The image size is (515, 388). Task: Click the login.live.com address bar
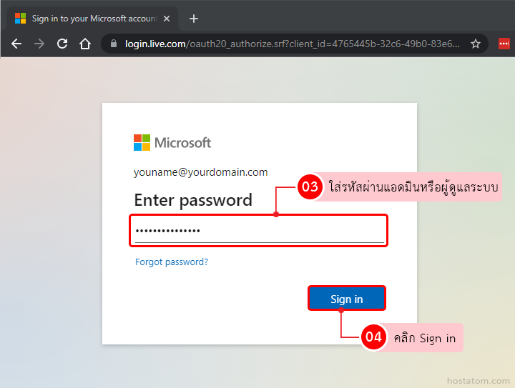coord(286,44)
